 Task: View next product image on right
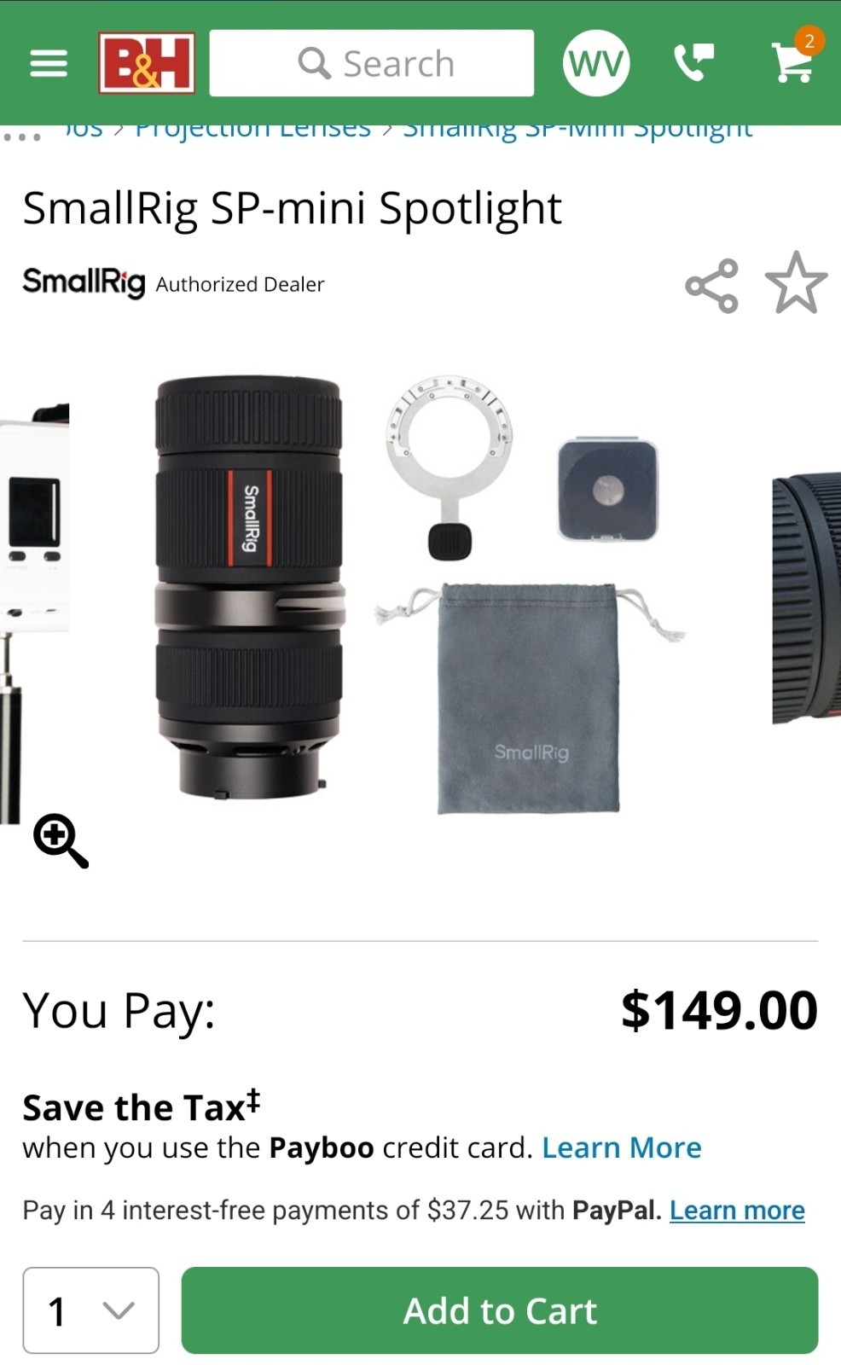tap(806, 597)
